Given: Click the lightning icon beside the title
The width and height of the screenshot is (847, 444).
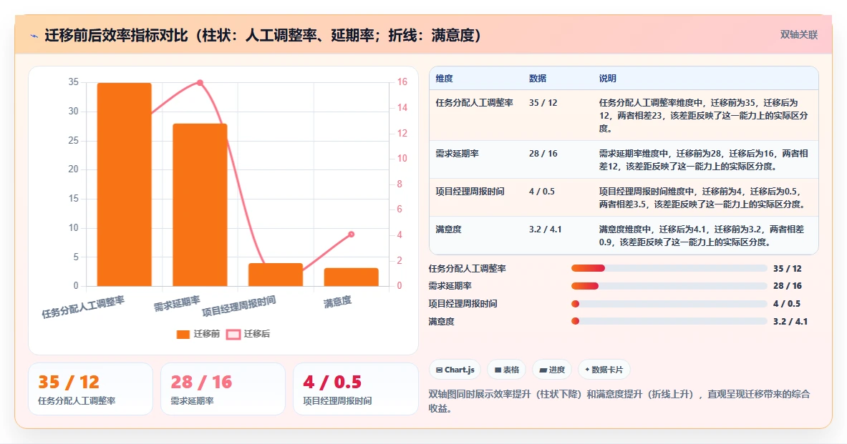Looking at the screenshot, I should pos(34,36).
